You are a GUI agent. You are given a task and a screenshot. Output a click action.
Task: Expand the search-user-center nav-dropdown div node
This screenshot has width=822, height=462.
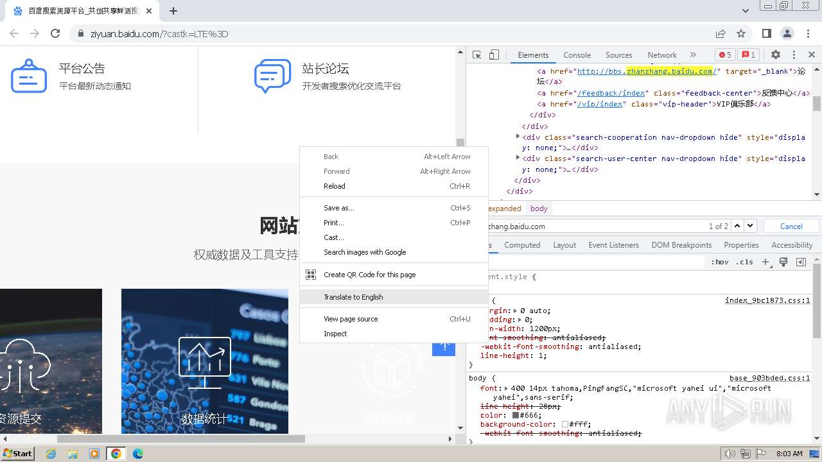pyautogui.click(x=518, y=158)
